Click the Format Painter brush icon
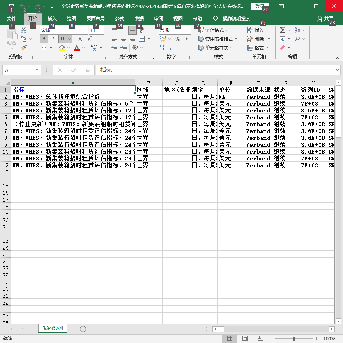Screen dimensions: 343x343 click(x=24, y=48)
